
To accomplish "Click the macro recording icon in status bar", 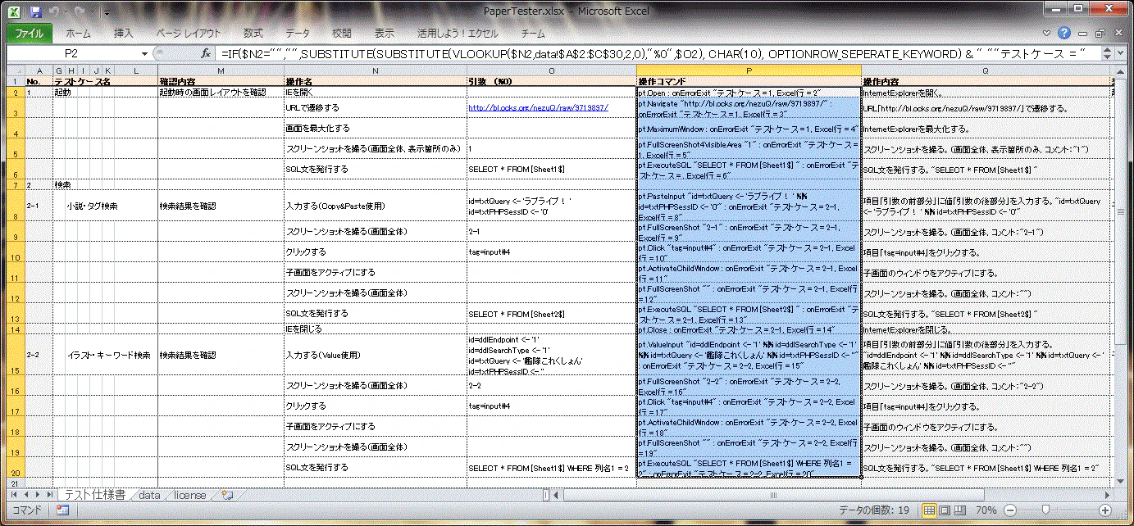I will pos(61,510).
